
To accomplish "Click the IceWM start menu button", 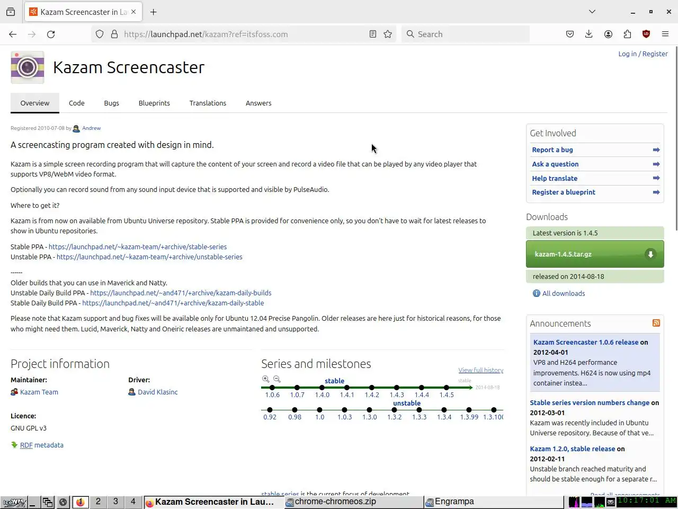I will 14,502.
